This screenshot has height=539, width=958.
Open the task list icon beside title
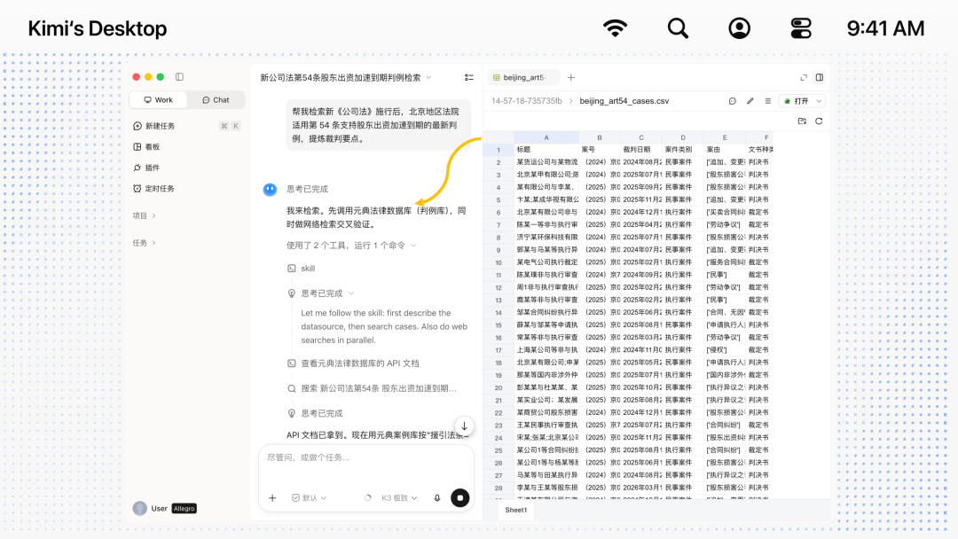pyautogui.click(x=468, y=77)
